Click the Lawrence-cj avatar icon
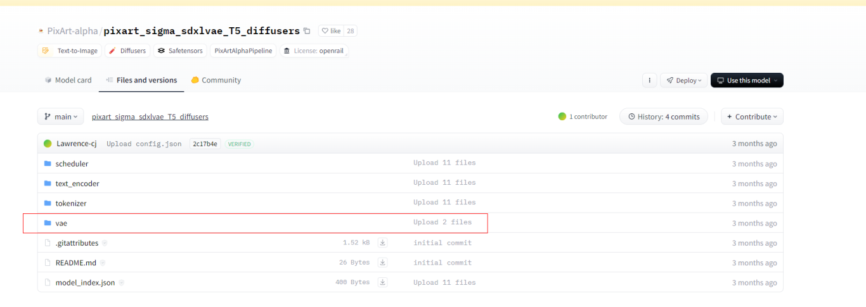The height and width of the screenshot is (307, 866). click(48, 144)
